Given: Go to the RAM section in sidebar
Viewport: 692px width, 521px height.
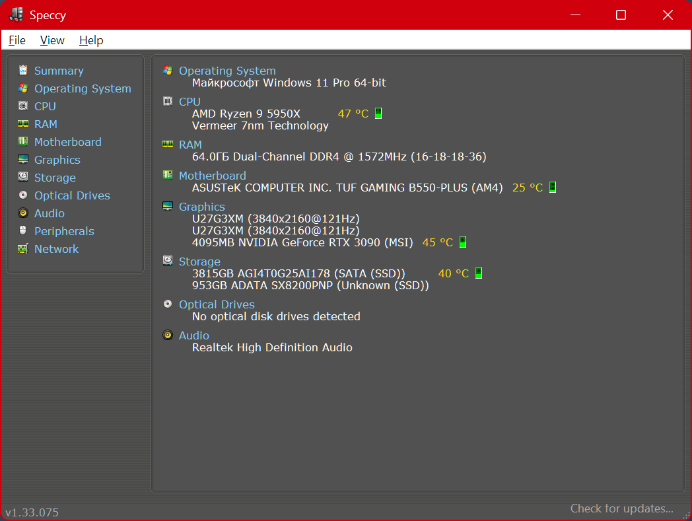Looking at the screenshot, I should coord(46,124).
